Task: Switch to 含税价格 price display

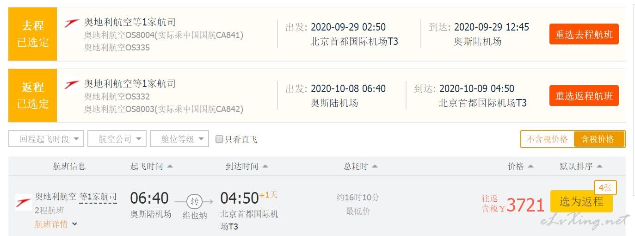Action: tap(599, 139)
